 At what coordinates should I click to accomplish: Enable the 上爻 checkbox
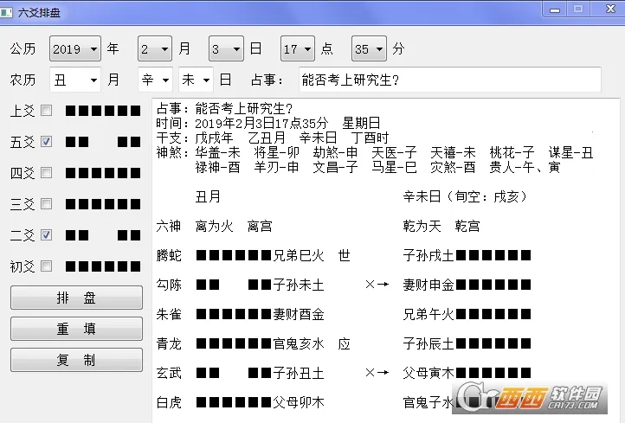pos(46,111)
